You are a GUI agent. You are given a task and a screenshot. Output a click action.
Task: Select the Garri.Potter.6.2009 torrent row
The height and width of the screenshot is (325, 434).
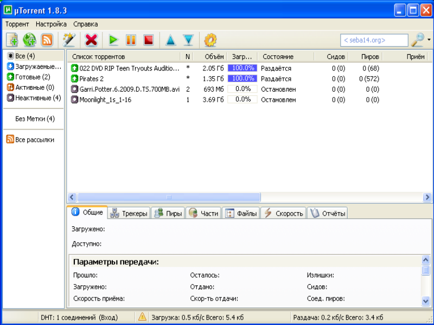click(249, 89)
